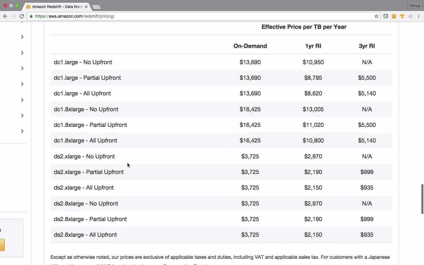
Task: Click the 3yr RI column header
Action: click(x=367, y=46)
